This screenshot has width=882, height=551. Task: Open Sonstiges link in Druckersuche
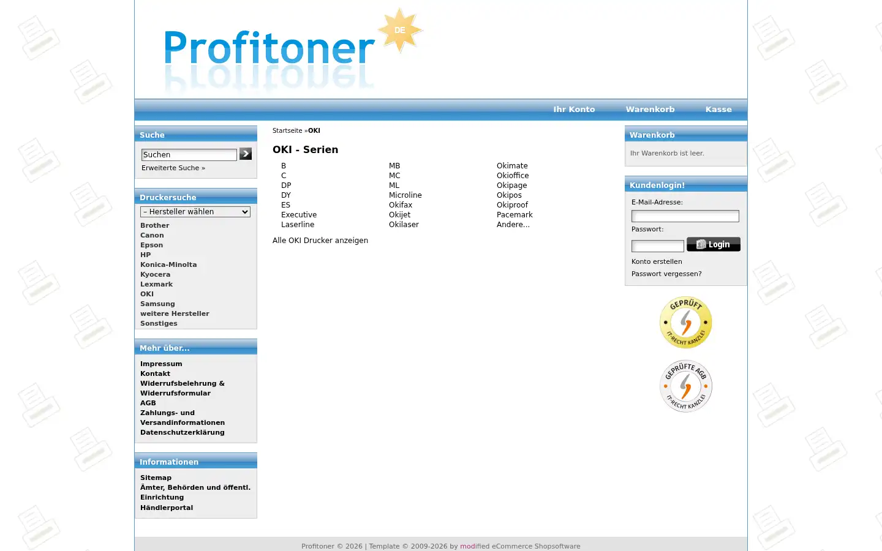(x=159, y=323)
